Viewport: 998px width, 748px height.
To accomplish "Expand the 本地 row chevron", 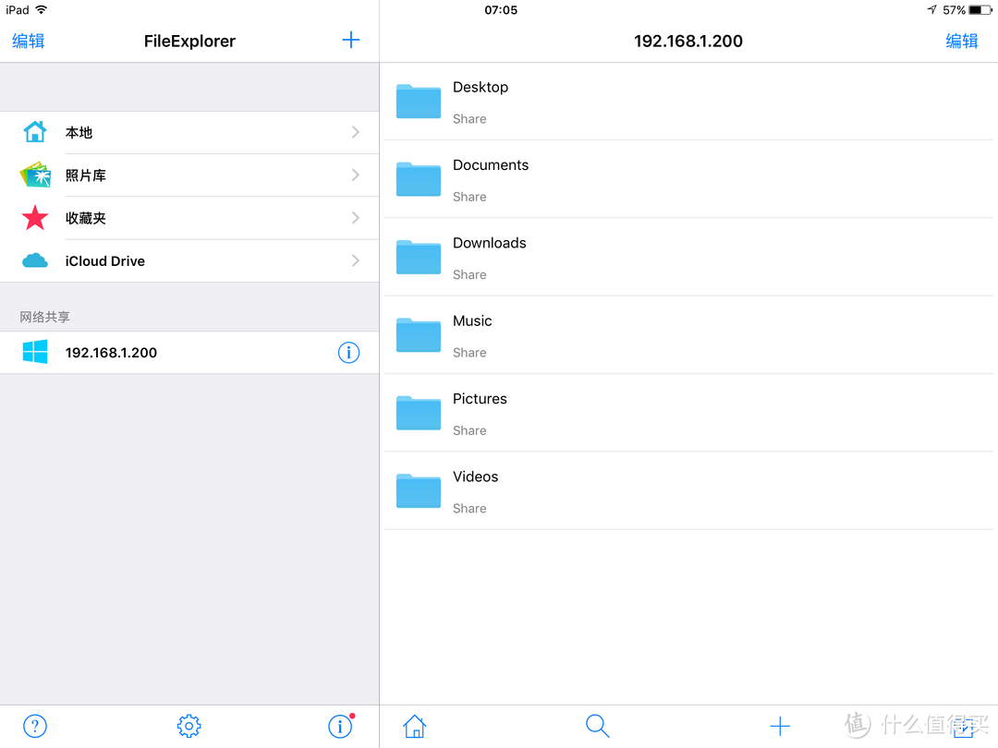I will [356, 133].
